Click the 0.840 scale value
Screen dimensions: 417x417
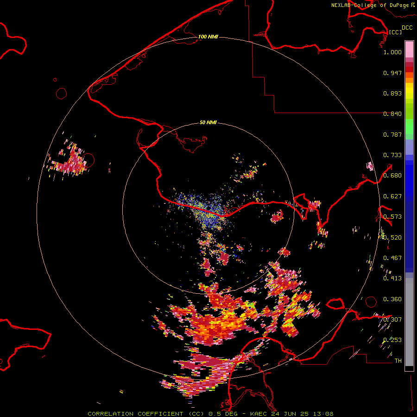(392, 114)
